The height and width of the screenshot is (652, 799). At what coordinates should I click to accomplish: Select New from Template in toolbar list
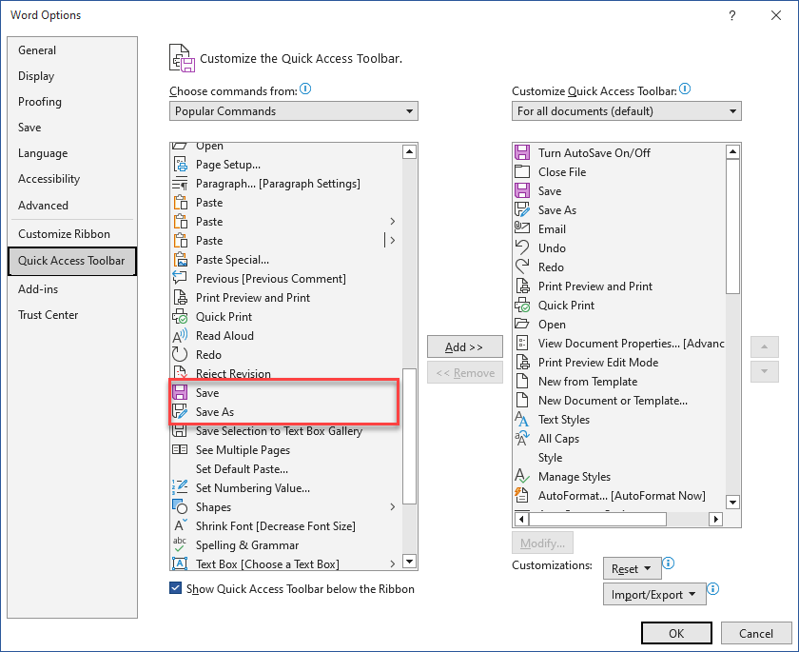618,382
